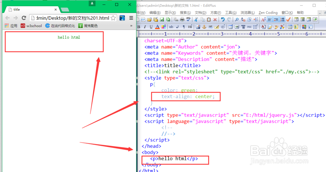Click Find in Files icon
The height and width of the screenshot is (172, 326).
(249, 20)
